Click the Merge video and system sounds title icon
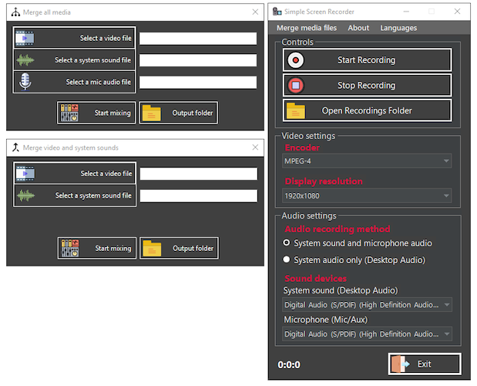 click(x=15, y=147)
